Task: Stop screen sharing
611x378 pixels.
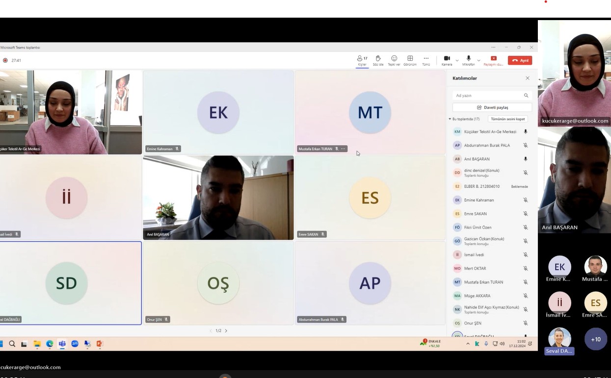Action: (494, 60)
